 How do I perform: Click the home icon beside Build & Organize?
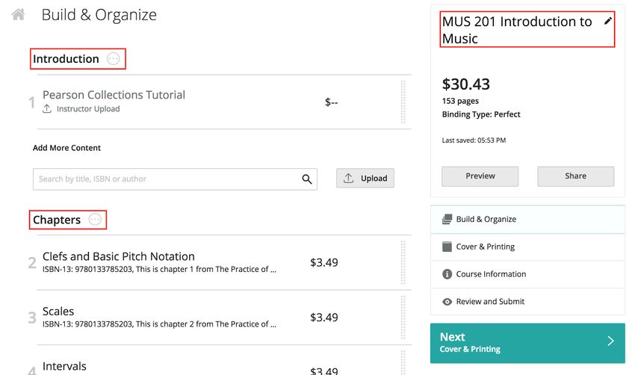click(x=18, y=15)
